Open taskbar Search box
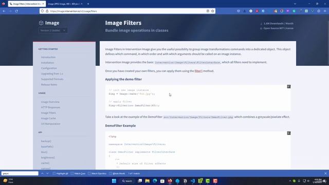The image size is (329, 185). (x=127, y=181)
